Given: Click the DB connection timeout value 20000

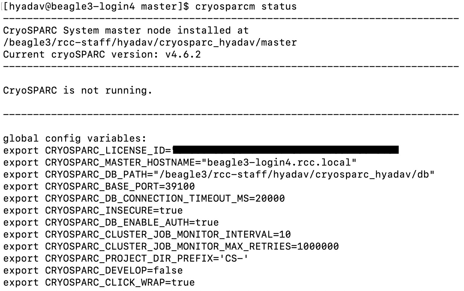Looking at the screenshot, I should point(270,199).
